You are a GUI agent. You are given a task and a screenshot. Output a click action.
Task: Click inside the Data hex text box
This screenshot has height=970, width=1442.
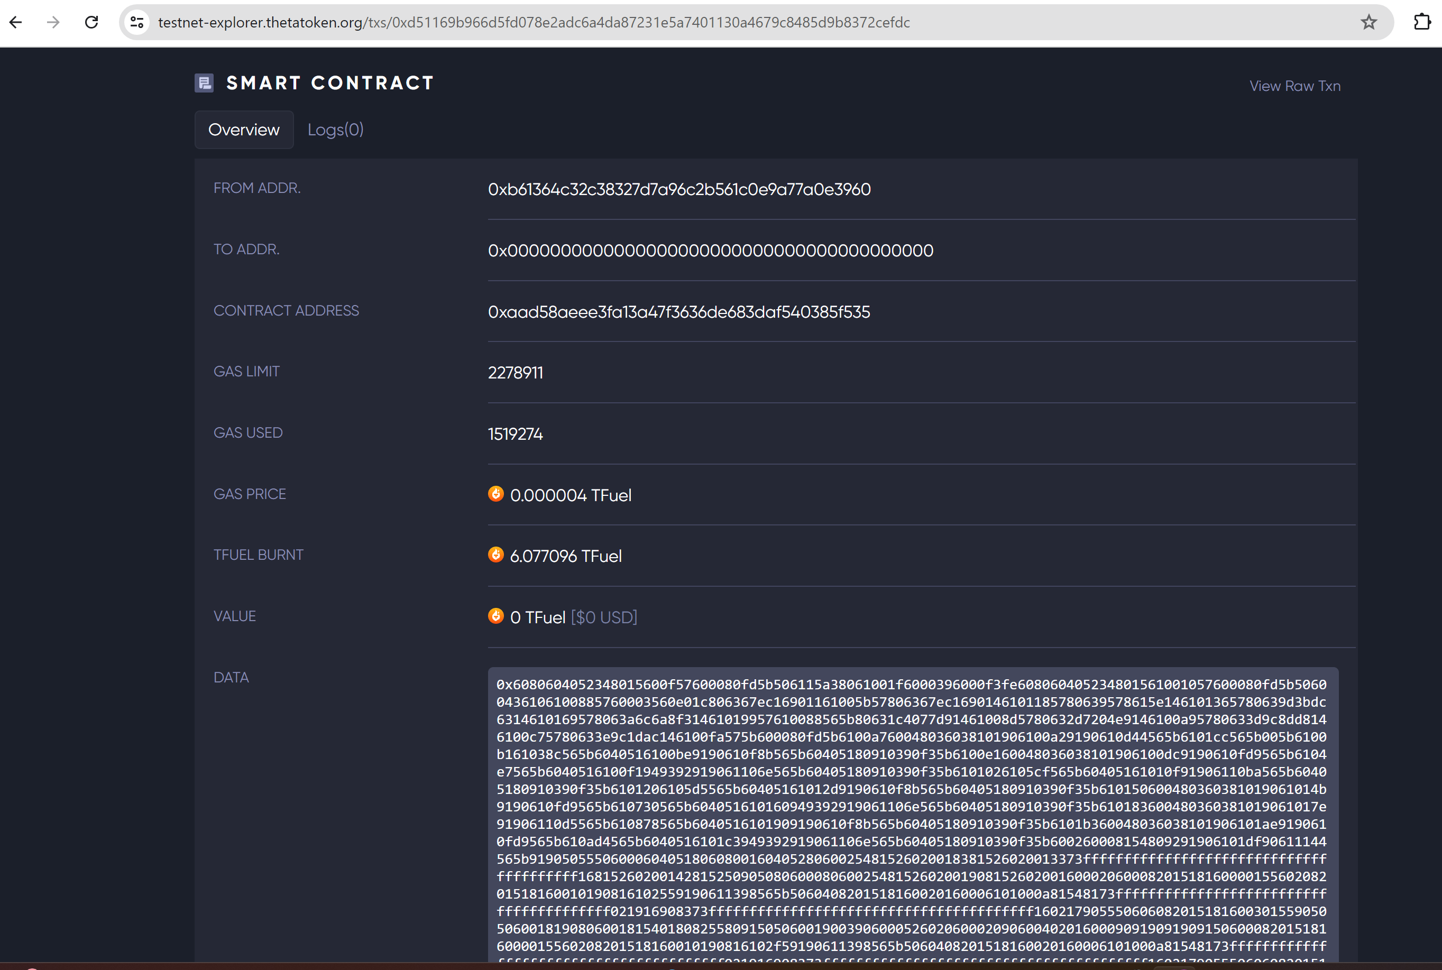[x=911, y=804]
